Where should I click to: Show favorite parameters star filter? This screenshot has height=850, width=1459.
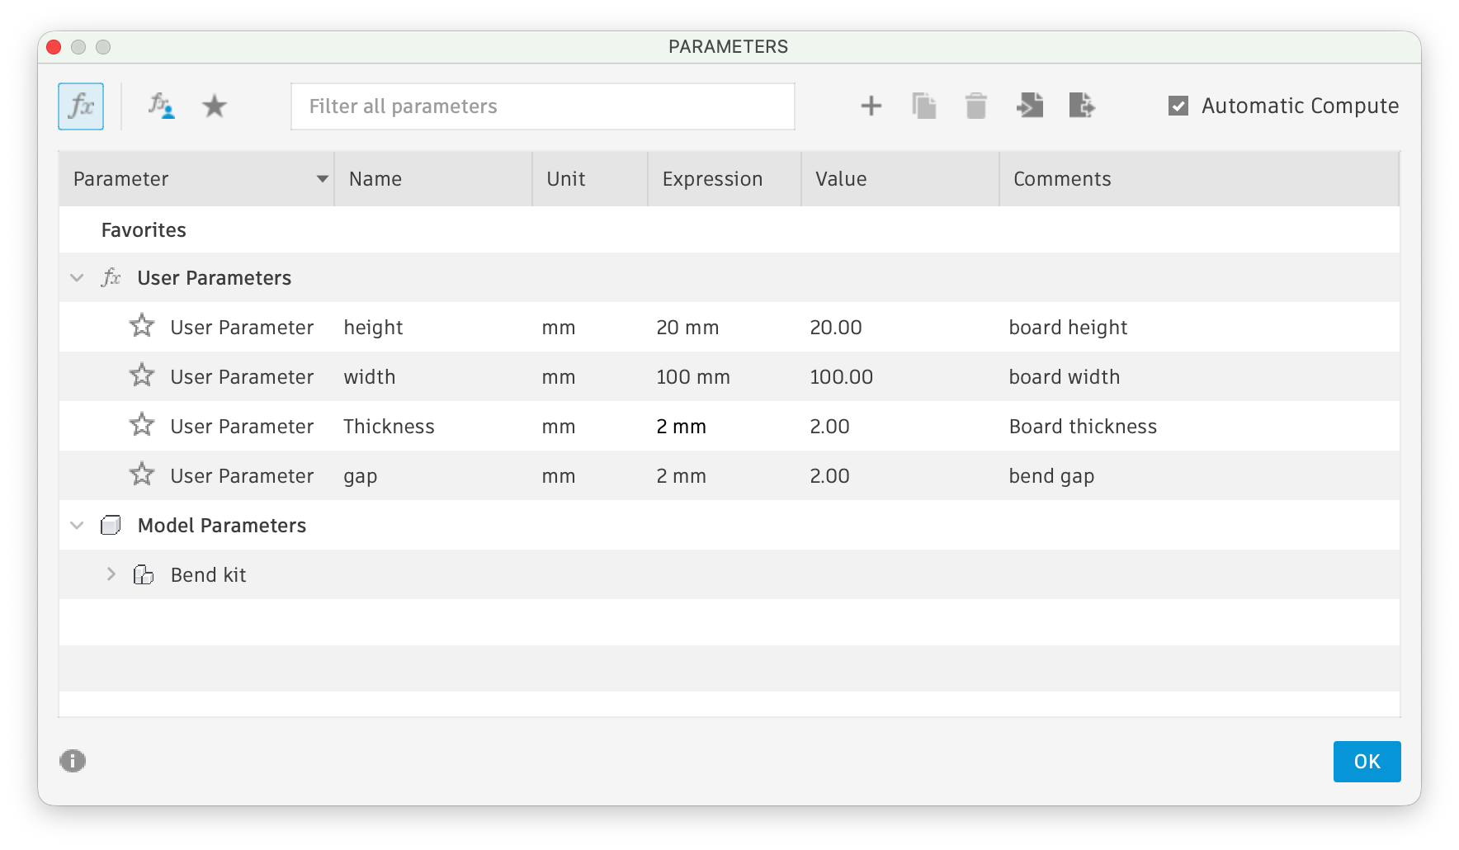[x=215, y=106]
